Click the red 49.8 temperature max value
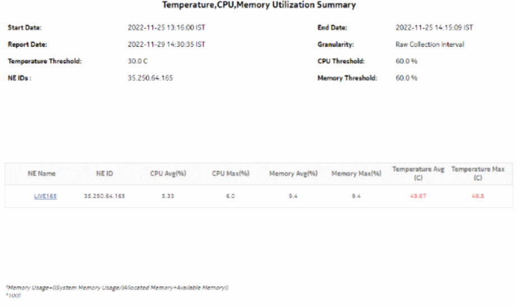This screenshot has height=306, width=516. pos(478,197)
